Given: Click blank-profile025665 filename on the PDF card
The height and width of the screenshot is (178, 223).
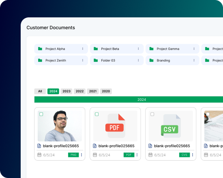Looking at the screenshot, I should click(x=116, y=146).
